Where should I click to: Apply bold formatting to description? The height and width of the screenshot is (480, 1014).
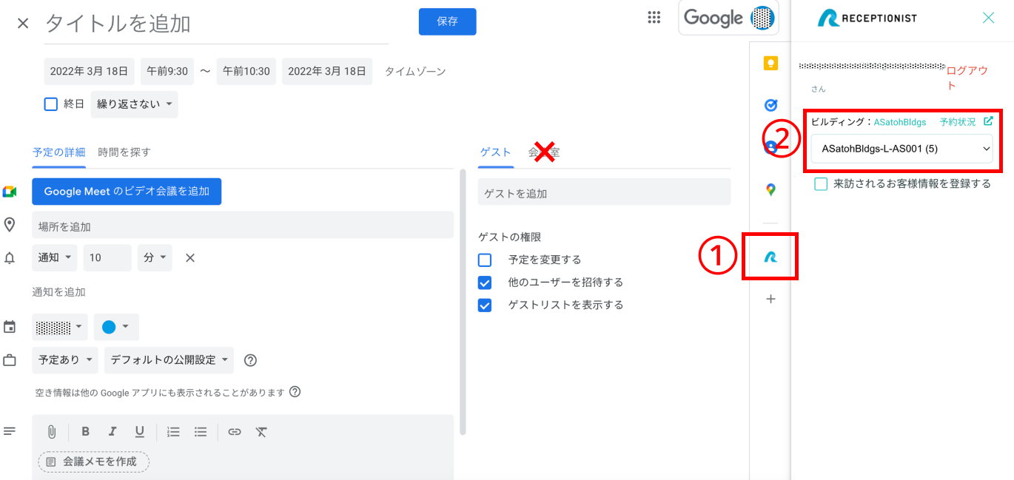(x=85, y=432)
